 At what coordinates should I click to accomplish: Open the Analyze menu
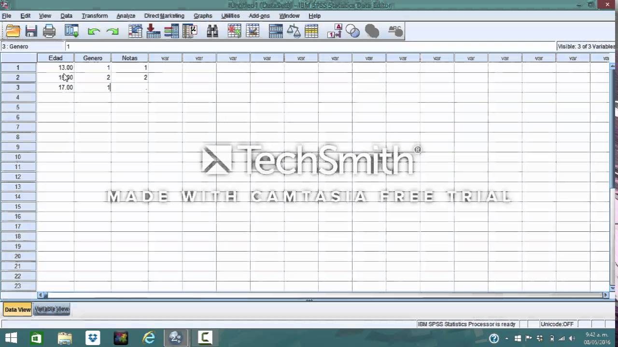click(x=126, y=16)
